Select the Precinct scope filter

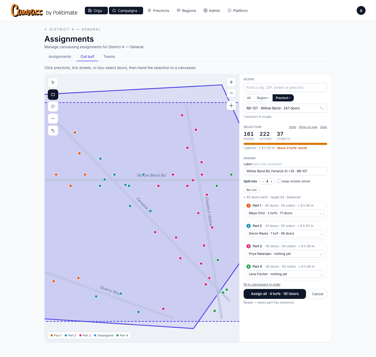pos(283,98)
